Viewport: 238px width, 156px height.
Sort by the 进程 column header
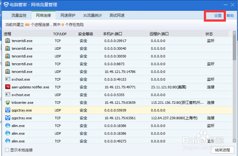(x=27, y=34)
